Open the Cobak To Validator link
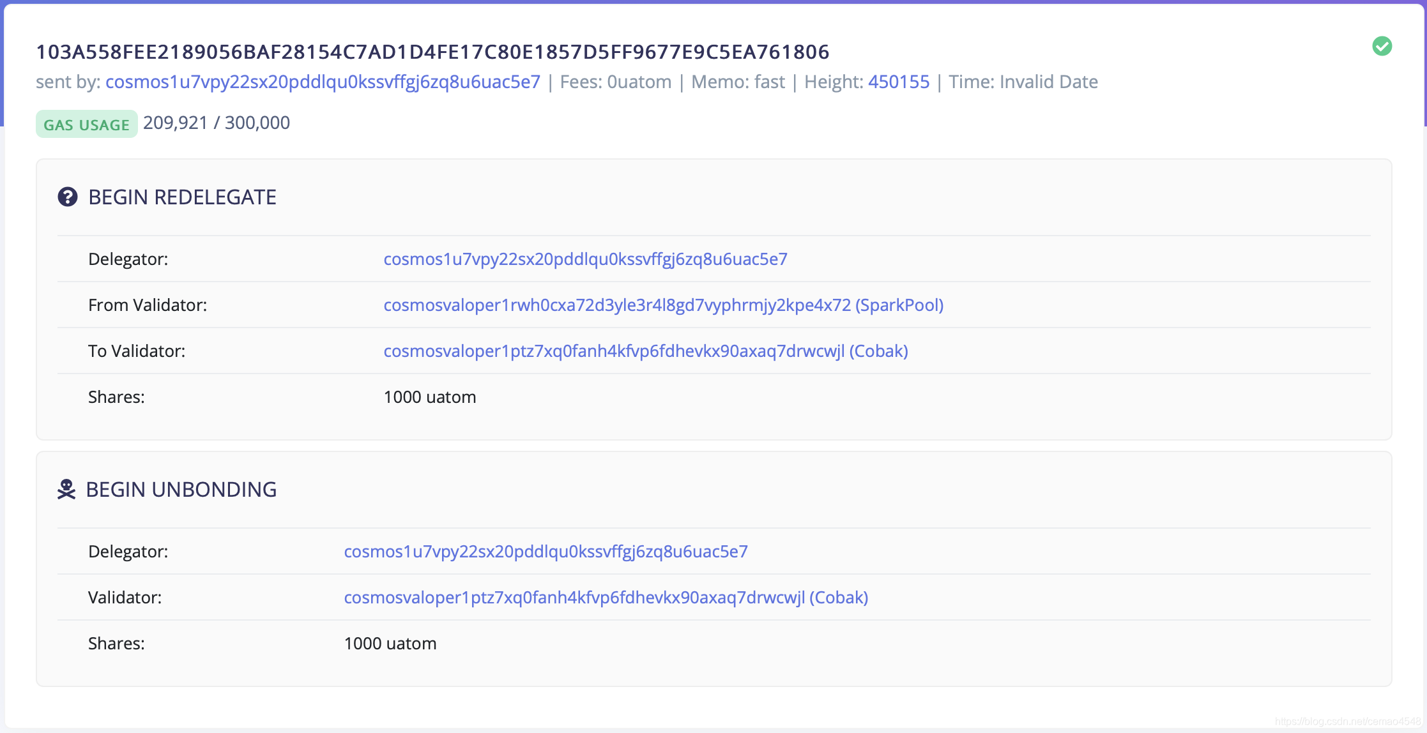The width and height of the screenshot is (1427, 733). [x=645, y=351]
